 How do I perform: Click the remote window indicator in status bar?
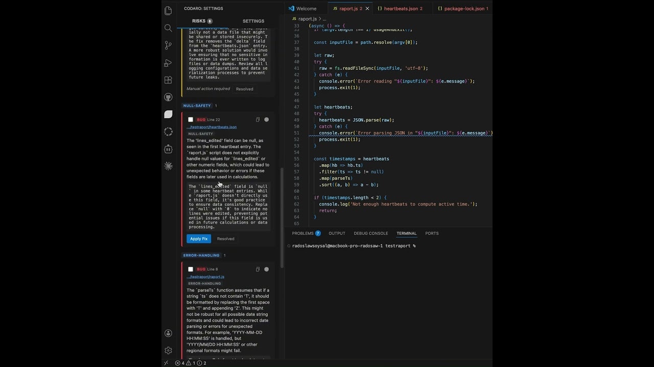(x=166, y=363)
